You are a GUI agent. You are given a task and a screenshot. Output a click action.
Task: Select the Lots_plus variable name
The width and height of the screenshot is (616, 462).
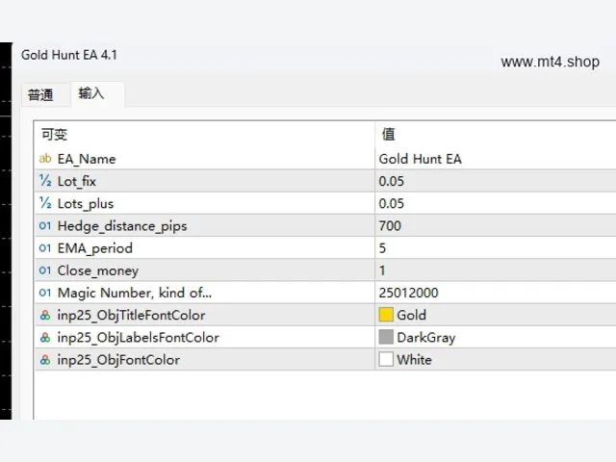(86, 203)
